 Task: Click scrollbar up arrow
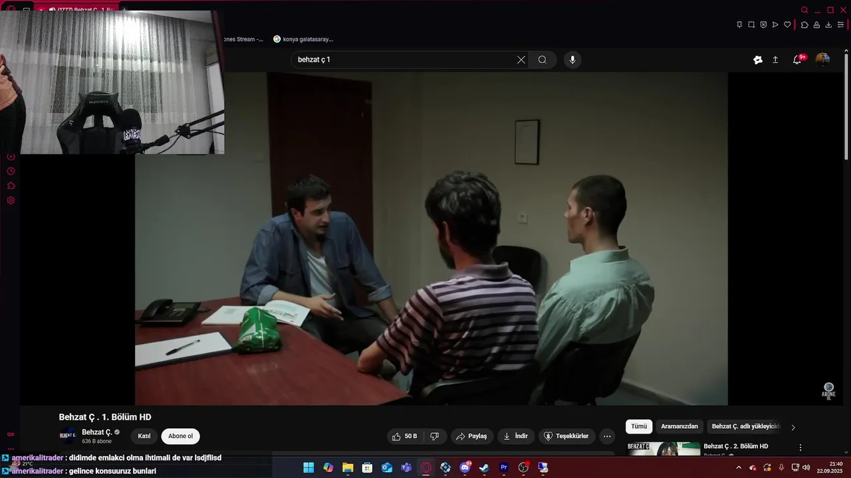[x=846, y=52]
